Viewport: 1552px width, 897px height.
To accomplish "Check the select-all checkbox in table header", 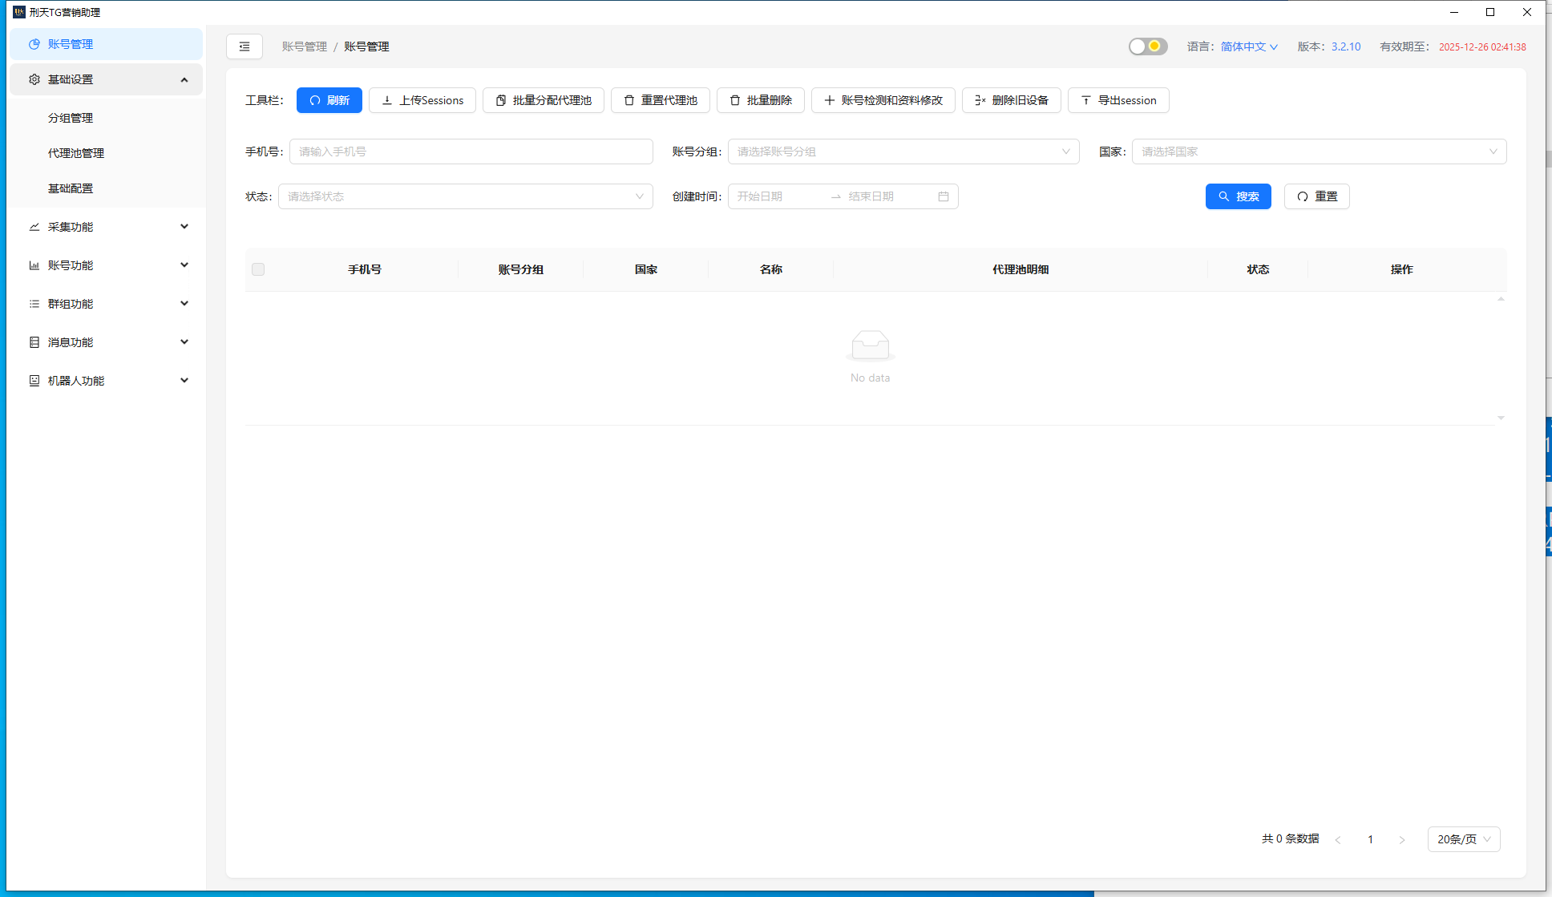I will coord(258,269).
